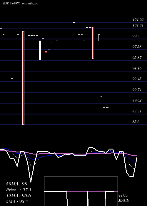Select the 95.87 price level label
The image size is (147, 206).
tap(137, 57)
